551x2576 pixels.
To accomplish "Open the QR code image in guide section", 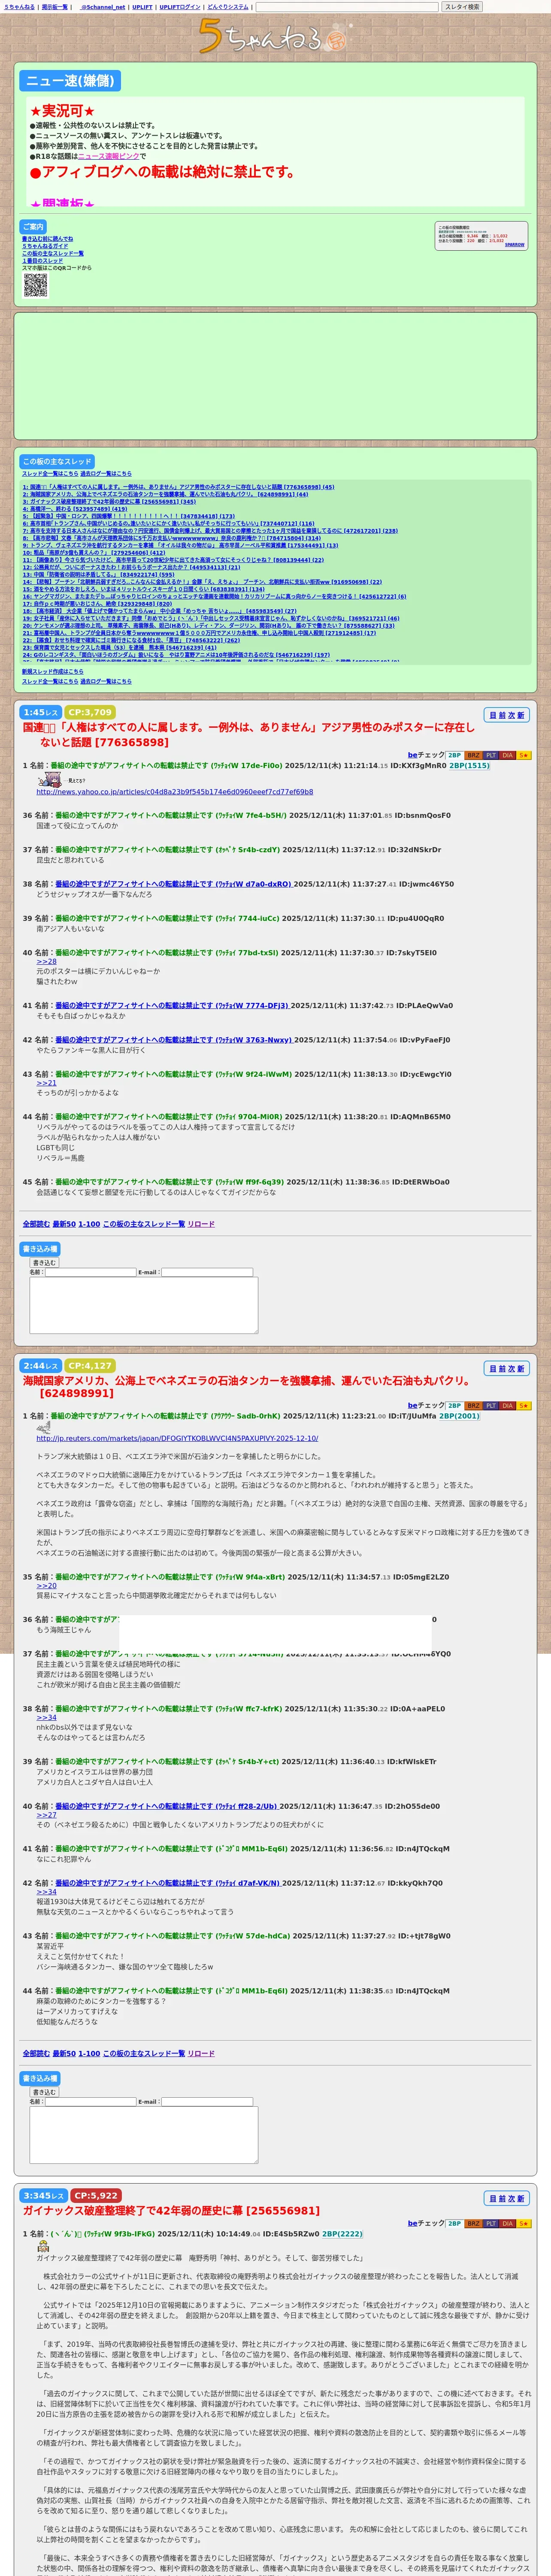I will click(35, 285).
